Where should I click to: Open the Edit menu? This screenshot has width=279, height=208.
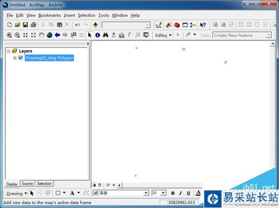(x=20, y=16)
